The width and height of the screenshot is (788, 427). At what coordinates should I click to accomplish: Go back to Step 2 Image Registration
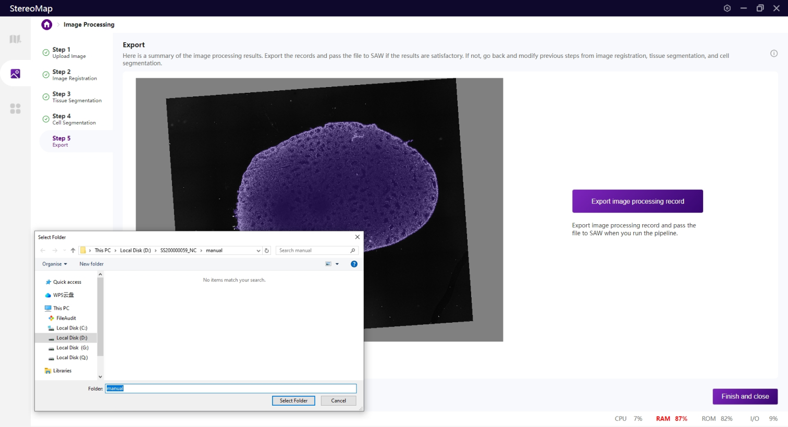pyautogui.click(x=74, y=75)
